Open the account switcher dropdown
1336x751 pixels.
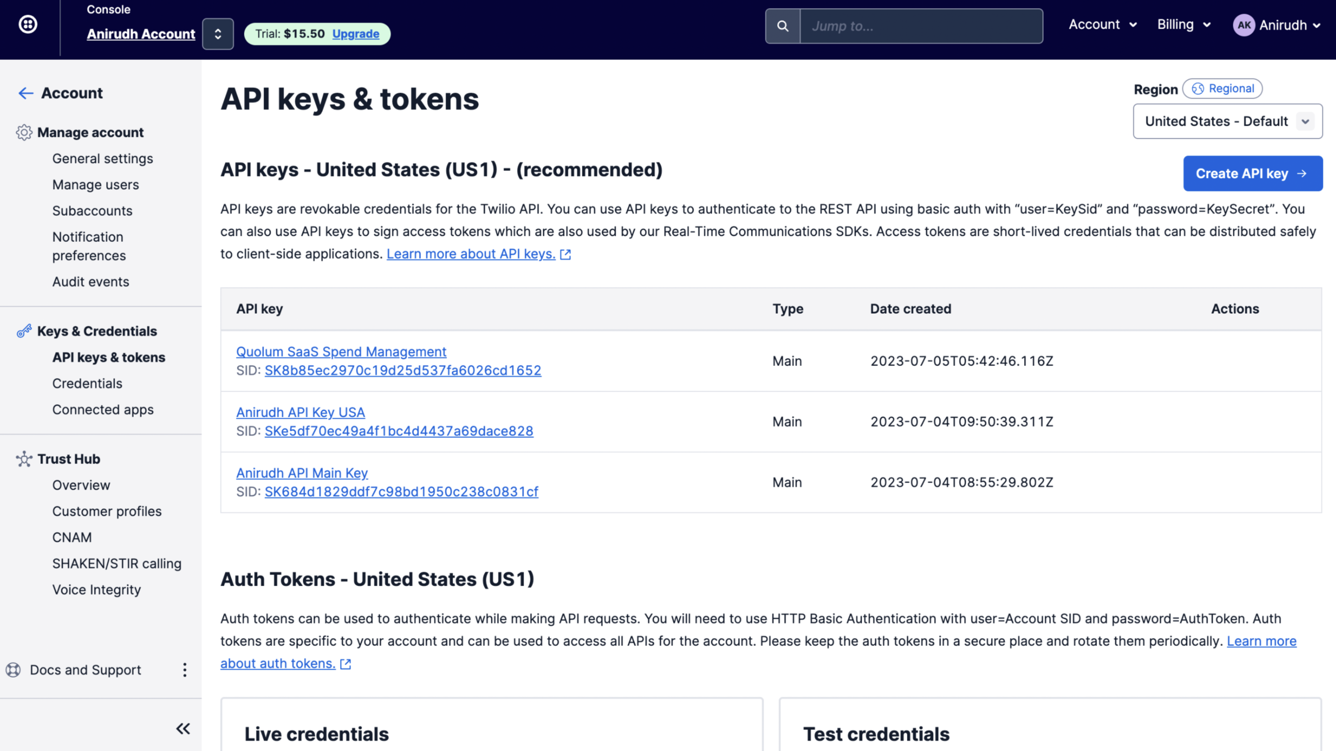pyautogui.click(x=218, y=34)
